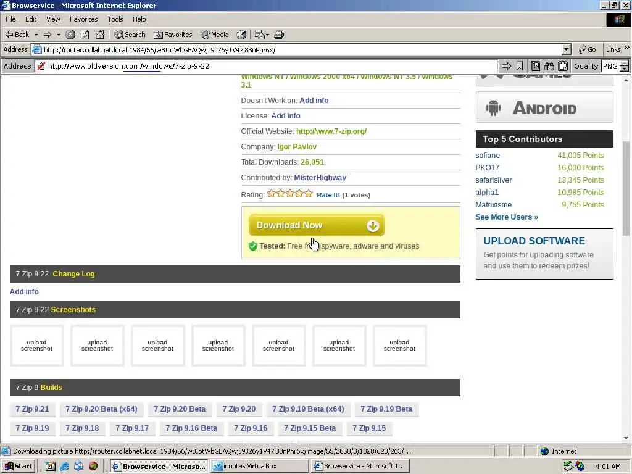632x474 pixels.
Task: Open the Forward history dropdown arrow
Action: click(59, 35)
